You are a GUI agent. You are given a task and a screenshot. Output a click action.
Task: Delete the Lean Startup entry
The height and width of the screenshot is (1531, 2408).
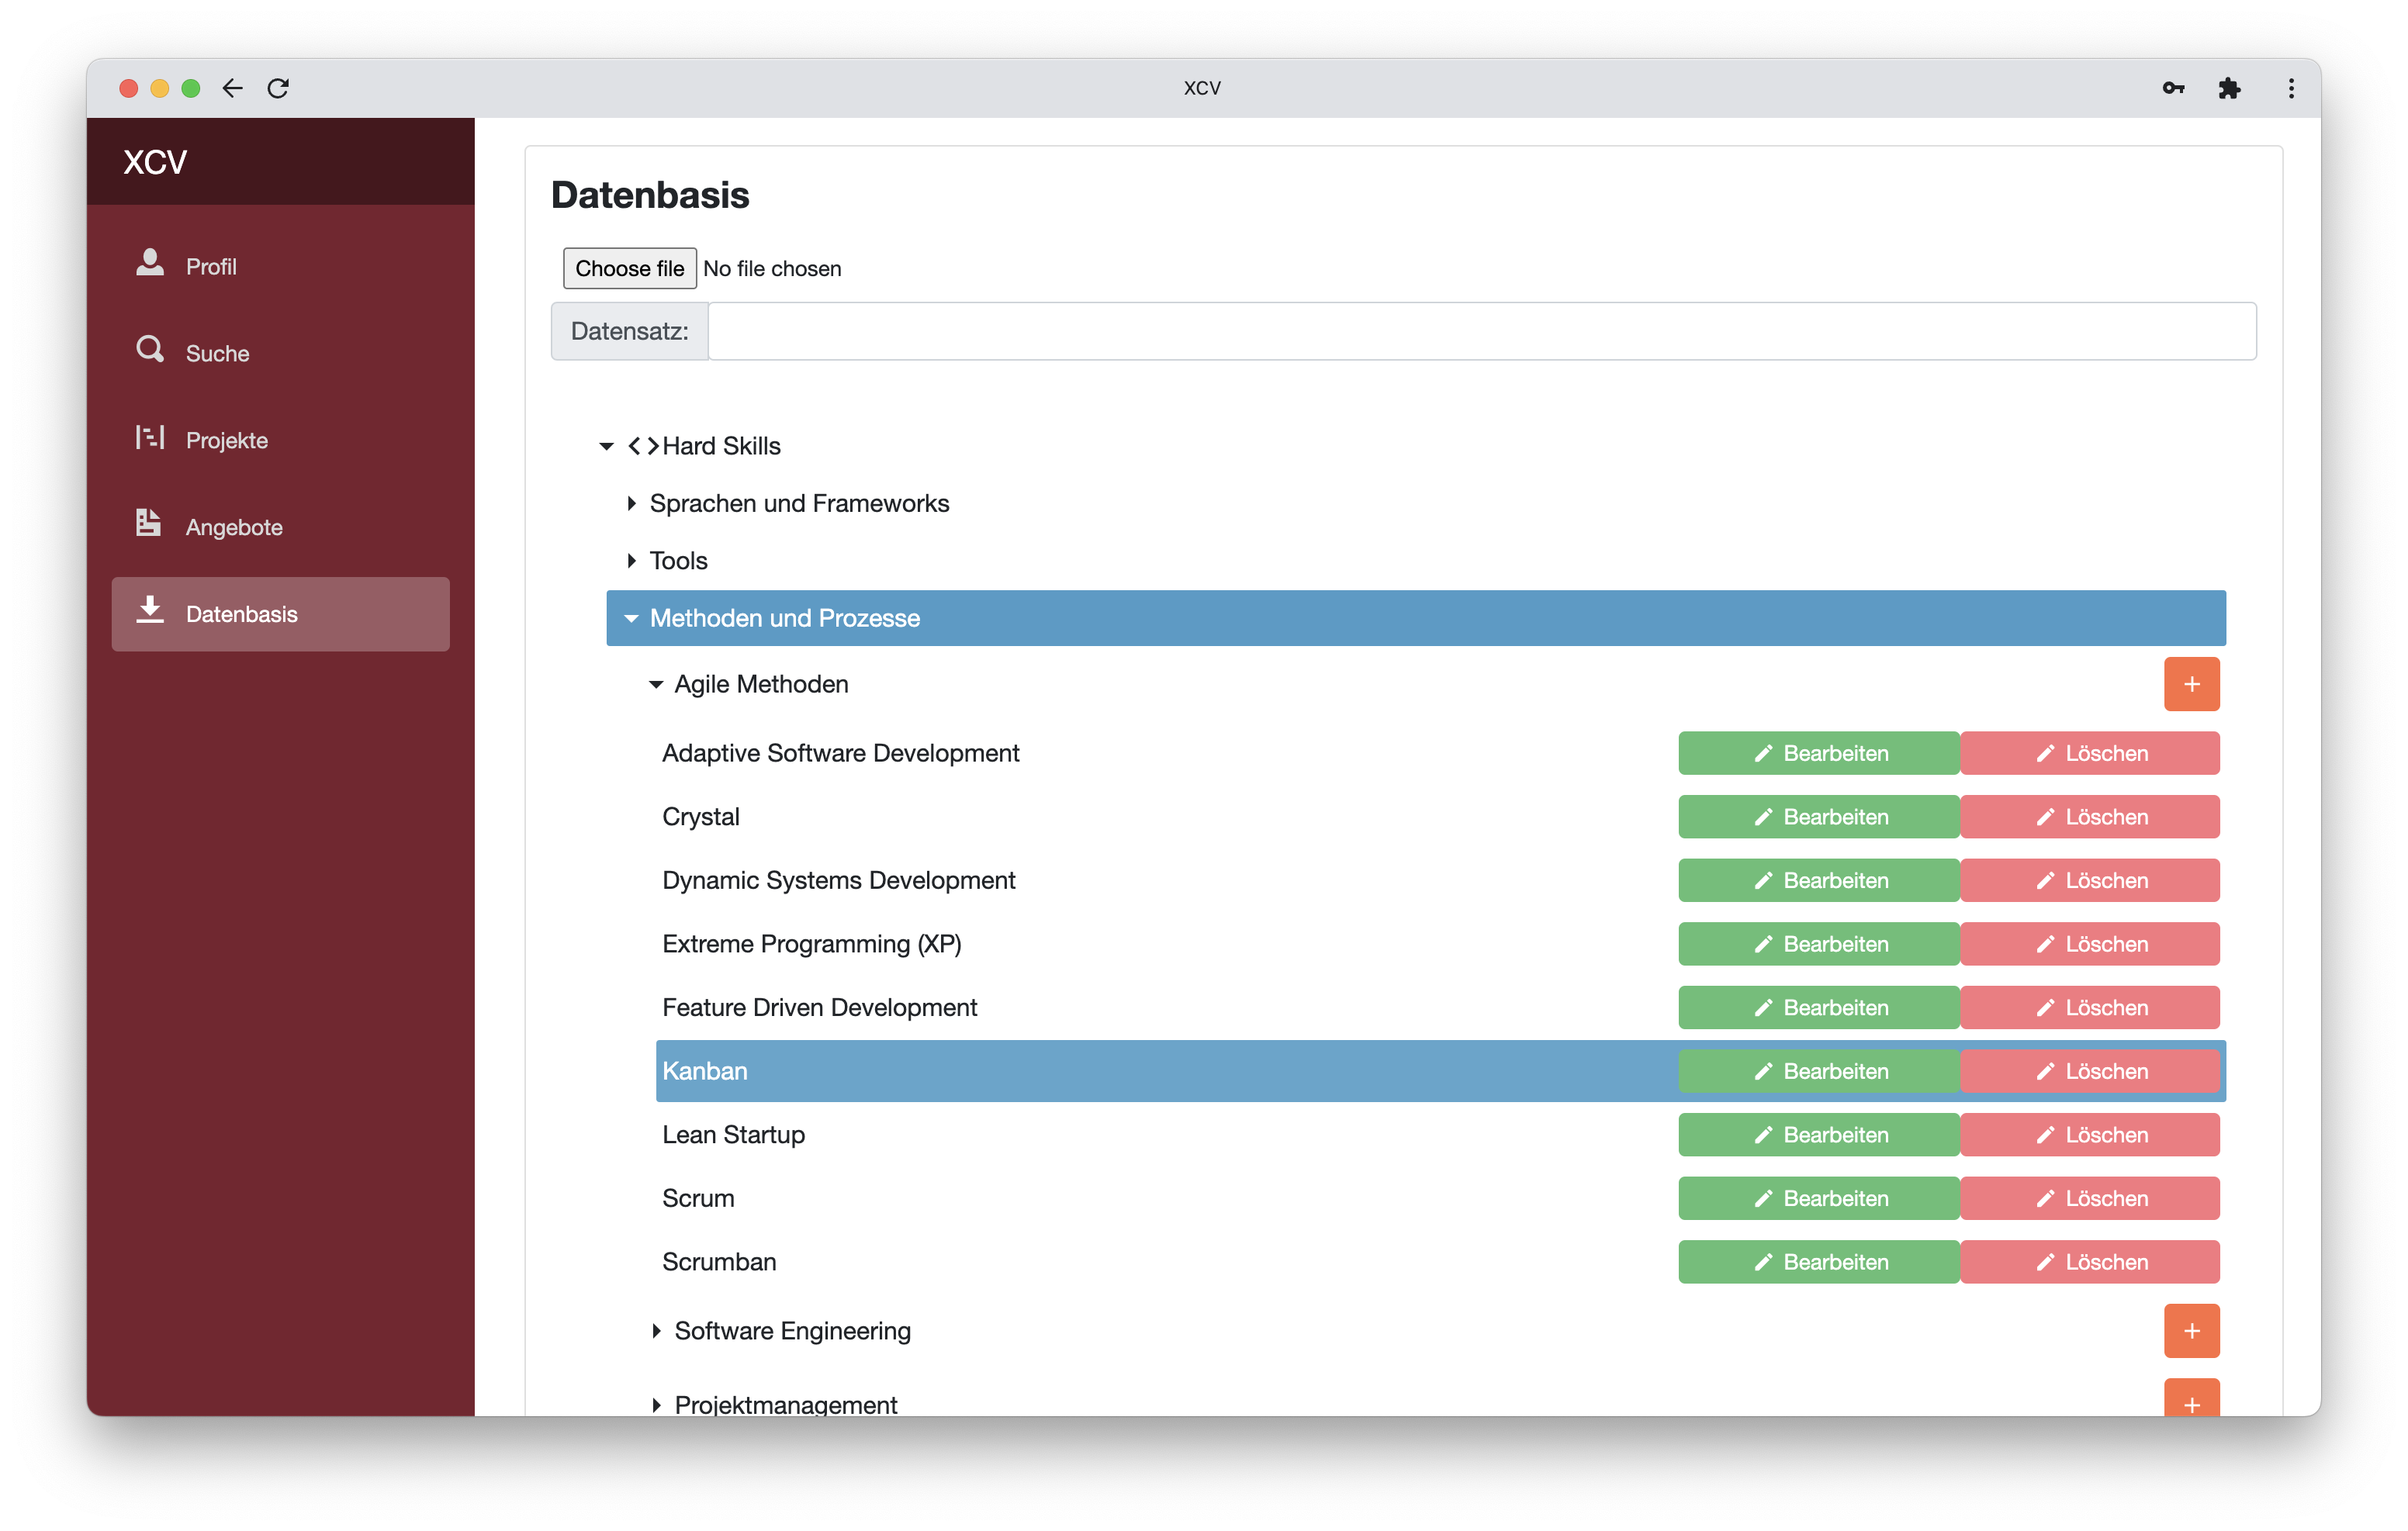pyautogui.click(x=2089, y=1135)
